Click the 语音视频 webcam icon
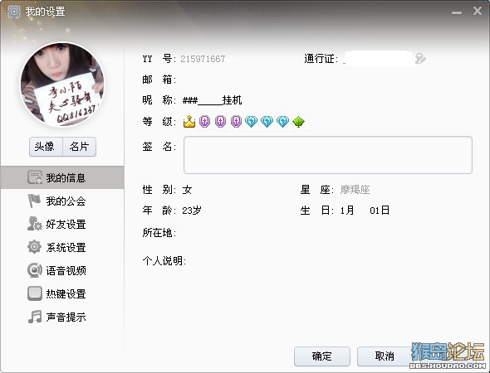This screenshot has height=373, width=490. (34, 270)
